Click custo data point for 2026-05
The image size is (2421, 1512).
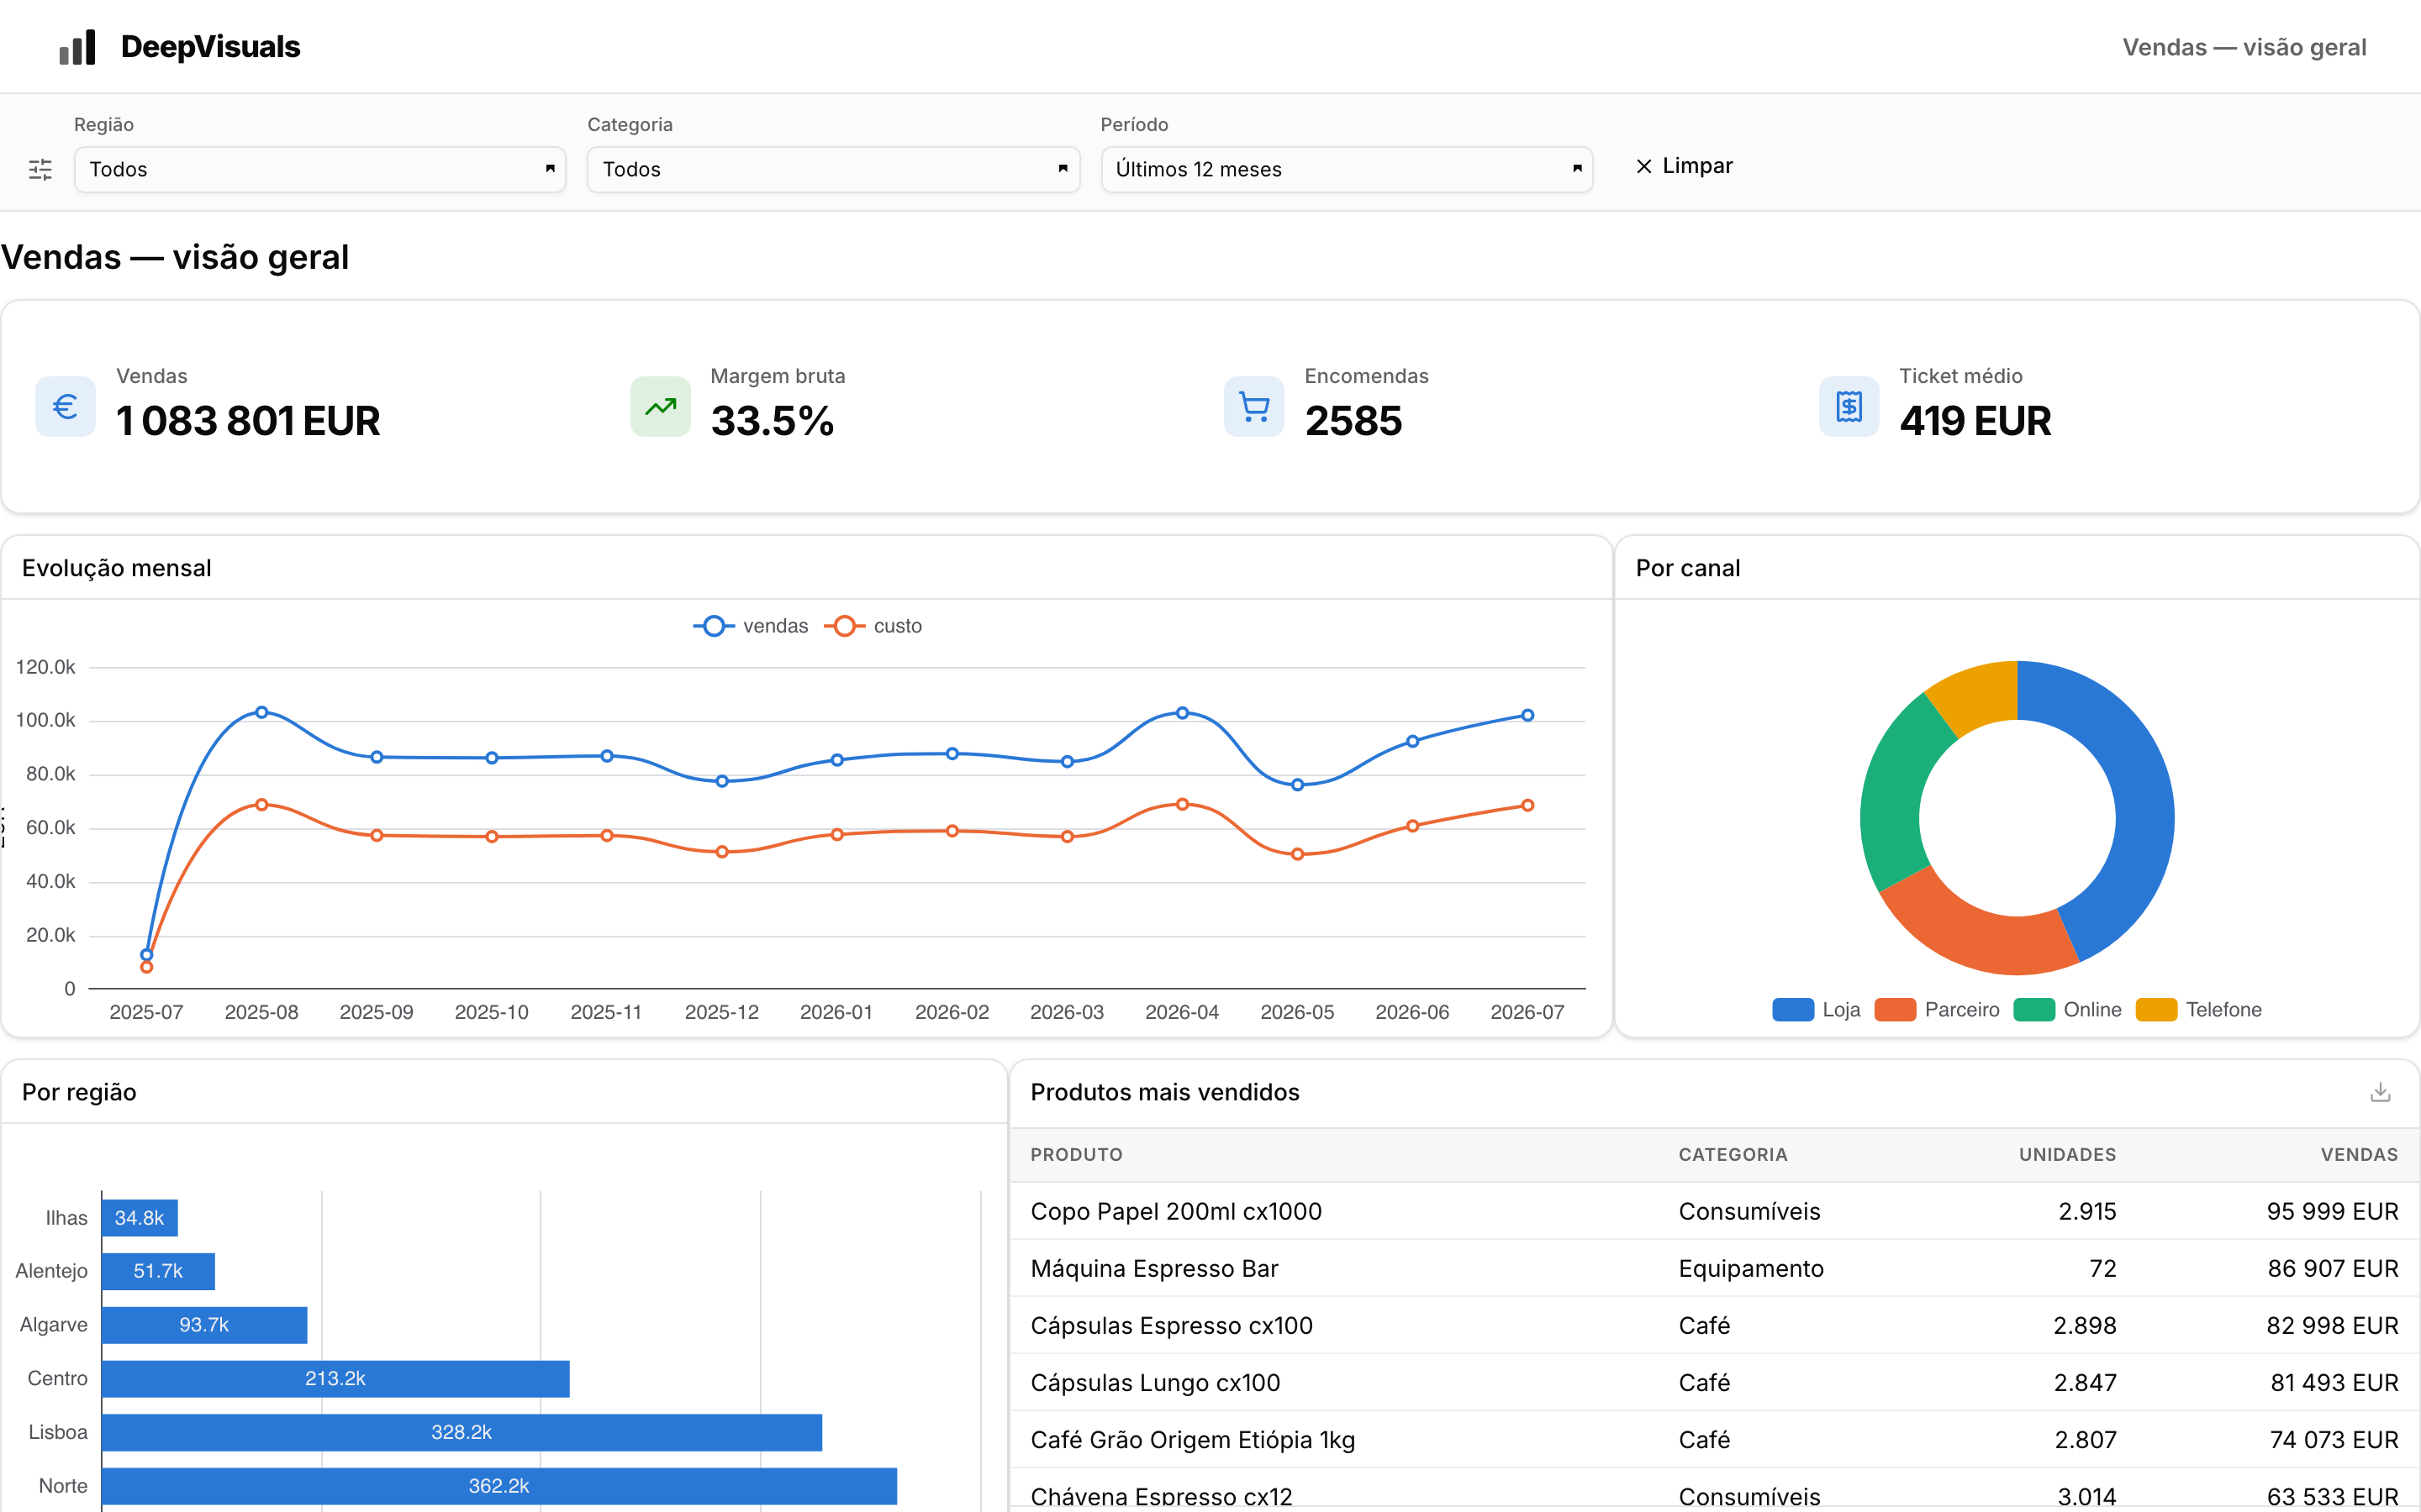pyautogui.click(x=1298, y=854)
